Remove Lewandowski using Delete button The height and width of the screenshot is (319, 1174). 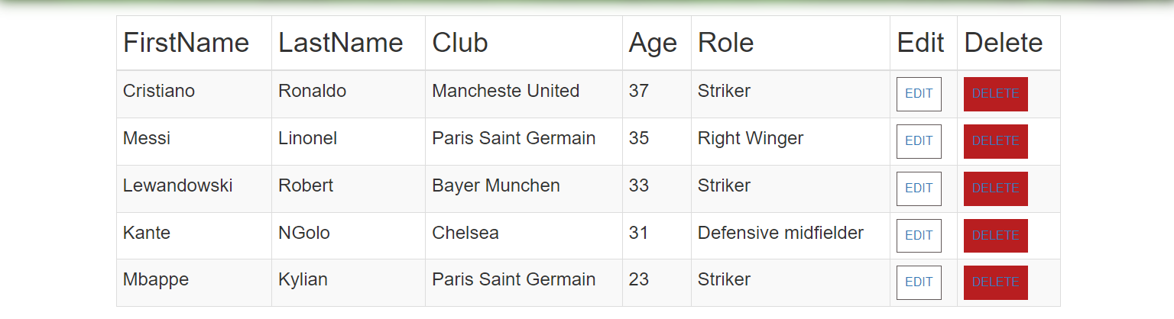pyautogui.click(x=995, y=188)
